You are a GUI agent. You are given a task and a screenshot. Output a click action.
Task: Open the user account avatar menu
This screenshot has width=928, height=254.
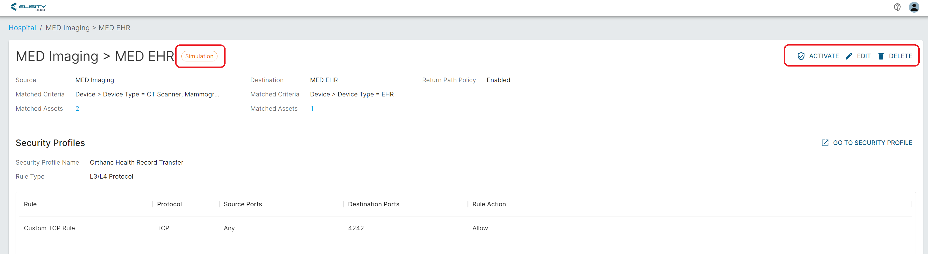(914, 7)
